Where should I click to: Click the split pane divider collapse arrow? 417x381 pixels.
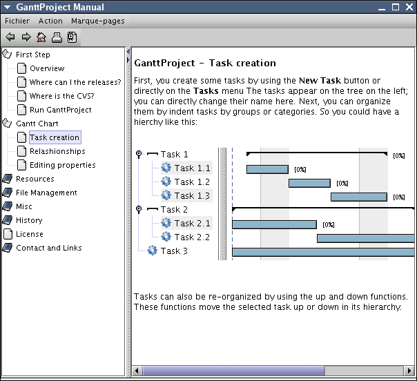[x=128, y=52]
